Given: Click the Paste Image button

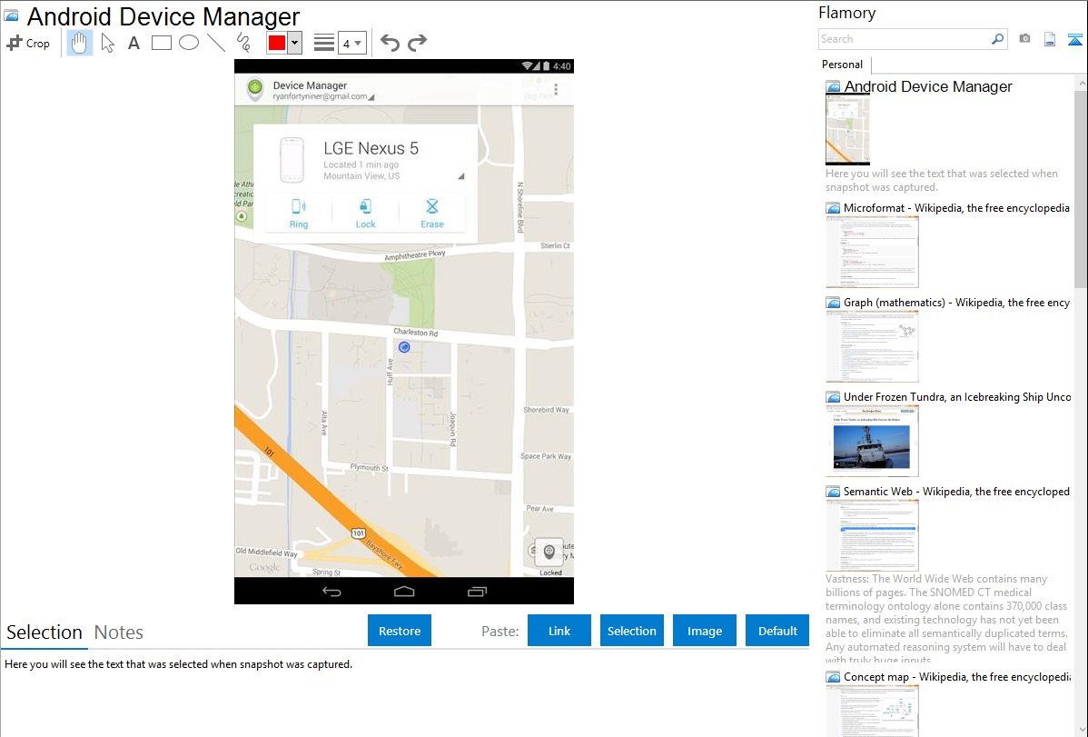Looking at the screenshot, I should point(704,631).
